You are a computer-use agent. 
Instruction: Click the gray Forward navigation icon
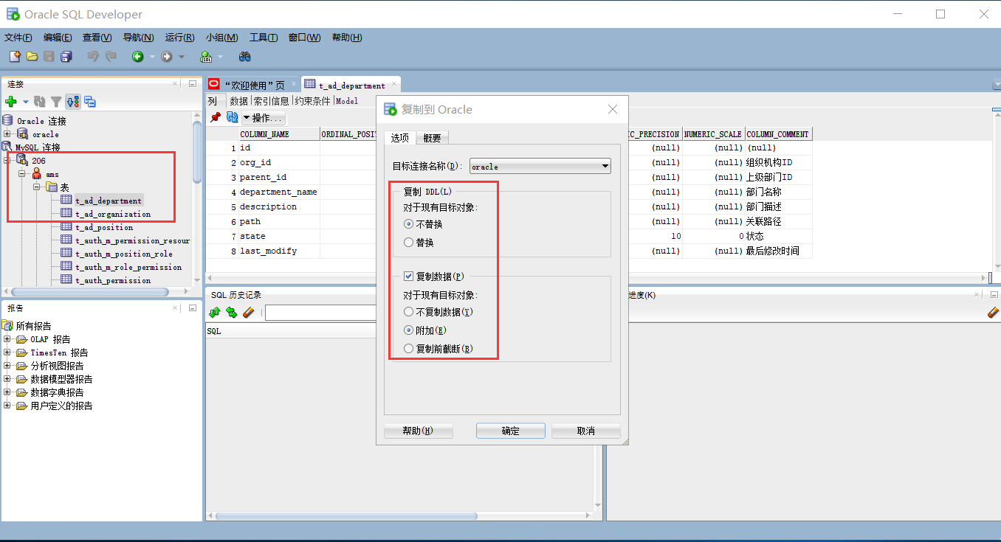point(166,56)
